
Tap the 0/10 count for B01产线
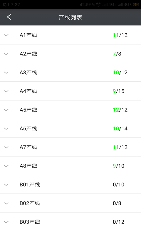coord(118,184)
